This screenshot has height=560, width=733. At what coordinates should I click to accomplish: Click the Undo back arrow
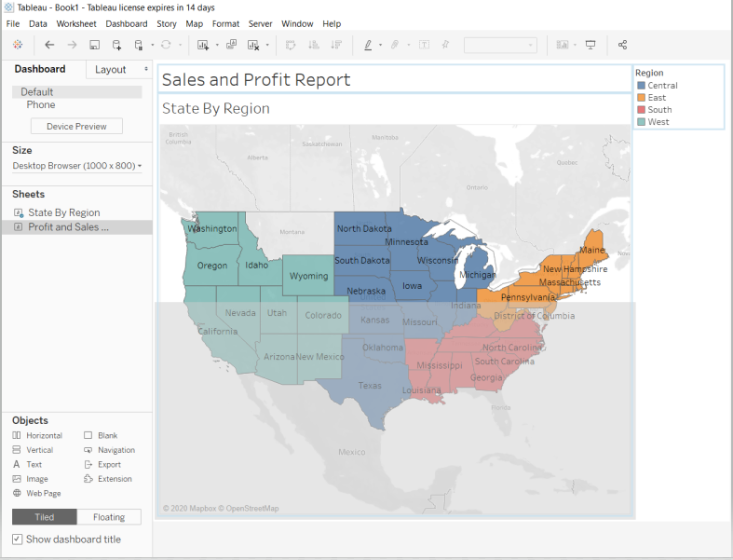tap(49, 45)
